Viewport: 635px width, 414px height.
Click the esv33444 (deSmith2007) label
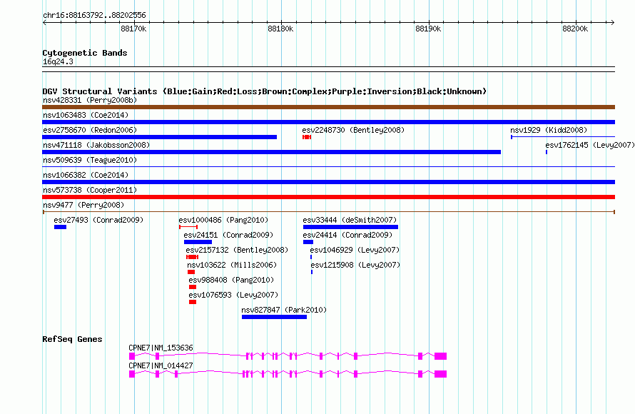(x=350, y=220)
